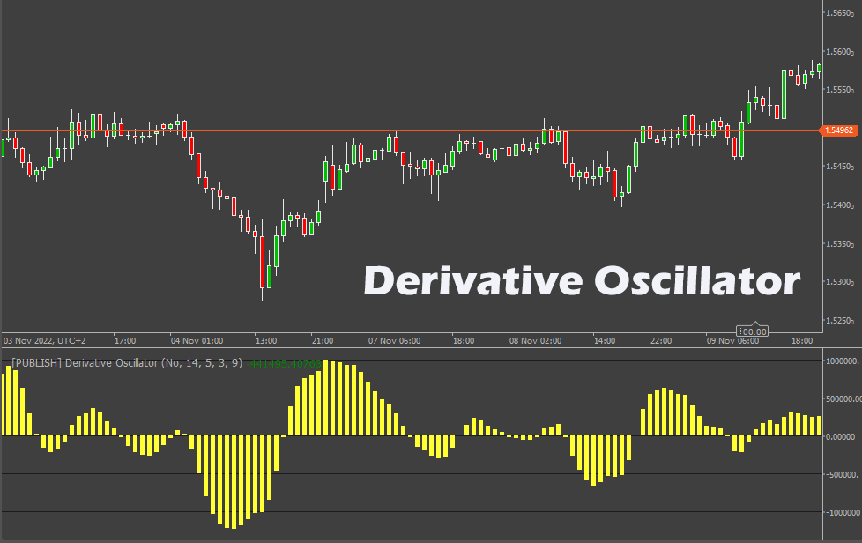Click the 1.54962 current price tag
Screen dimensions: 862x543
click(x=839, y=130)
